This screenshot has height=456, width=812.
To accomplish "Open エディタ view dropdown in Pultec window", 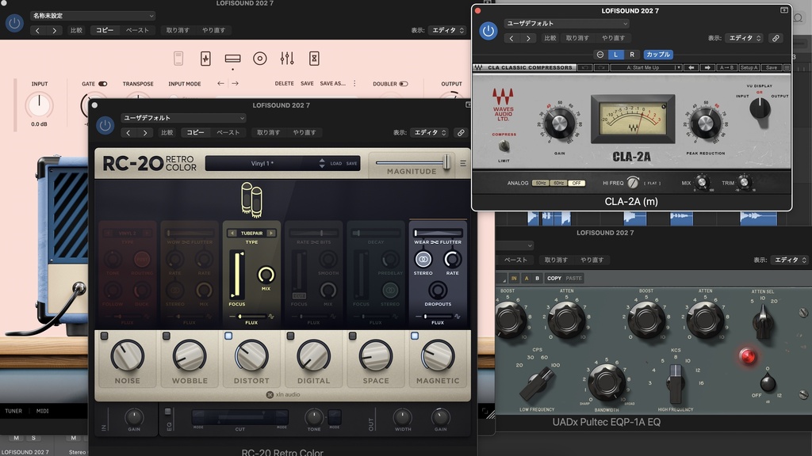I will pyautogui.click(x=789, y=260).
